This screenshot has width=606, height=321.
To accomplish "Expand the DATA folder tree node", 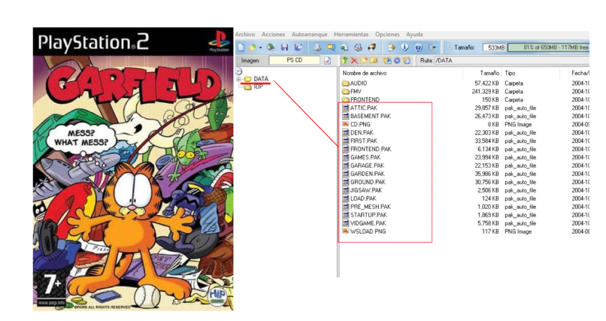I will coord(238,79).
